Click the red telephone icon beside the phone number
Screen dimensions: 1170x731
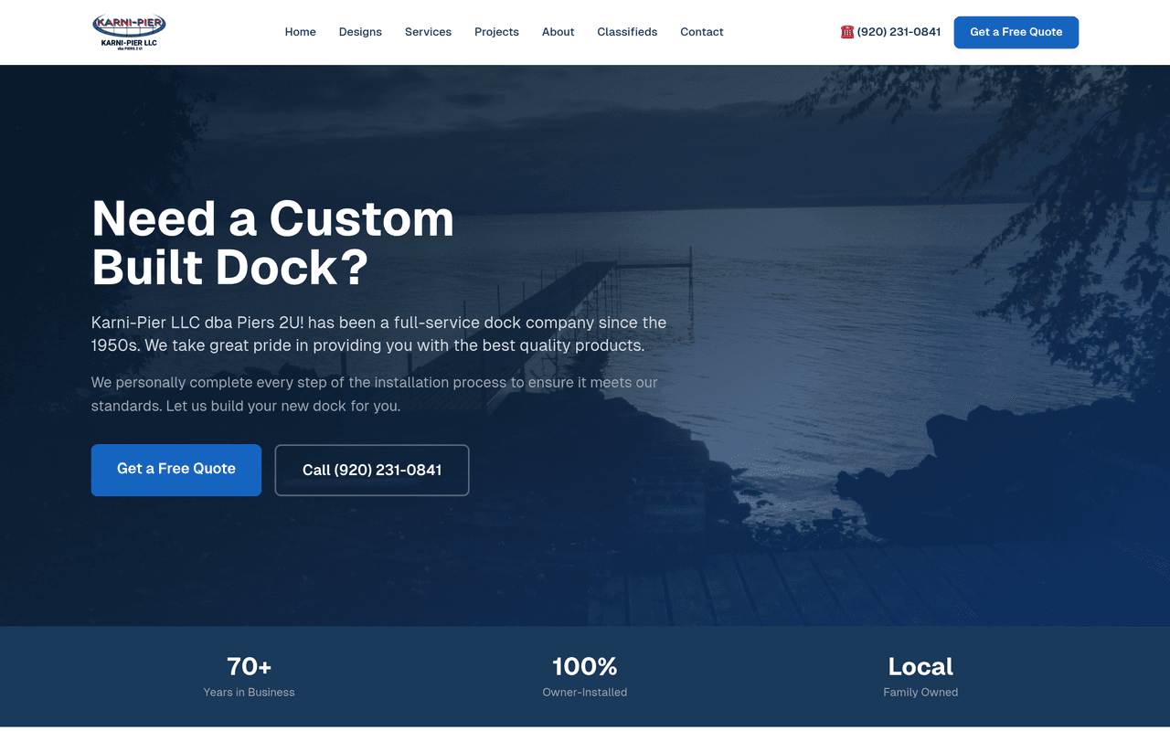click(847, 32)
